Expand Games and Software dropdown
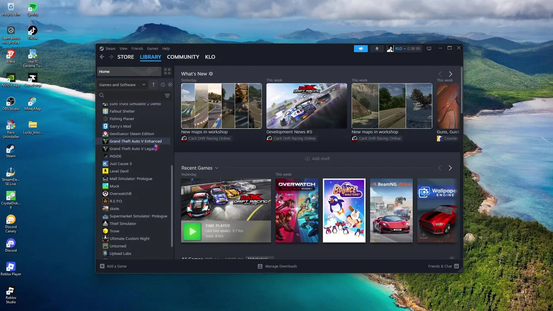This screenshot has width=553, height=311. [x=122, y=85]
